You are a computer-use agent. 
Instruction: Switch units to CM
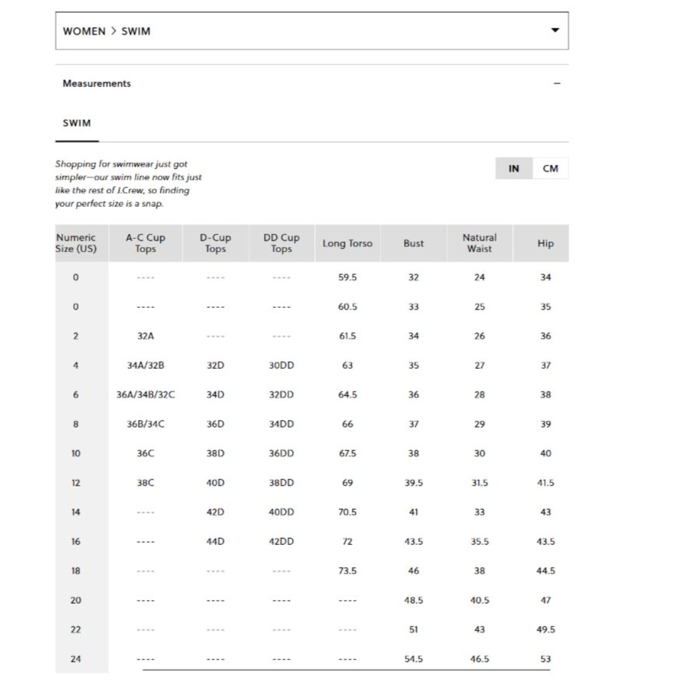point(550,168)
